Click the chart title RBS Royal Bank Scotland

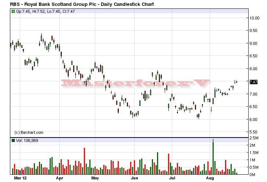tap(82, 4)
